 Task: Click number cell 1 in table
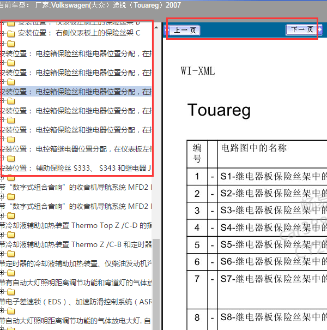pos(197,176)
